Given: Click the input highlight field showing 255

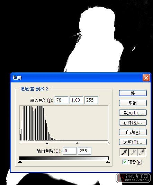Looking at the screenshot, I should 91,100.
